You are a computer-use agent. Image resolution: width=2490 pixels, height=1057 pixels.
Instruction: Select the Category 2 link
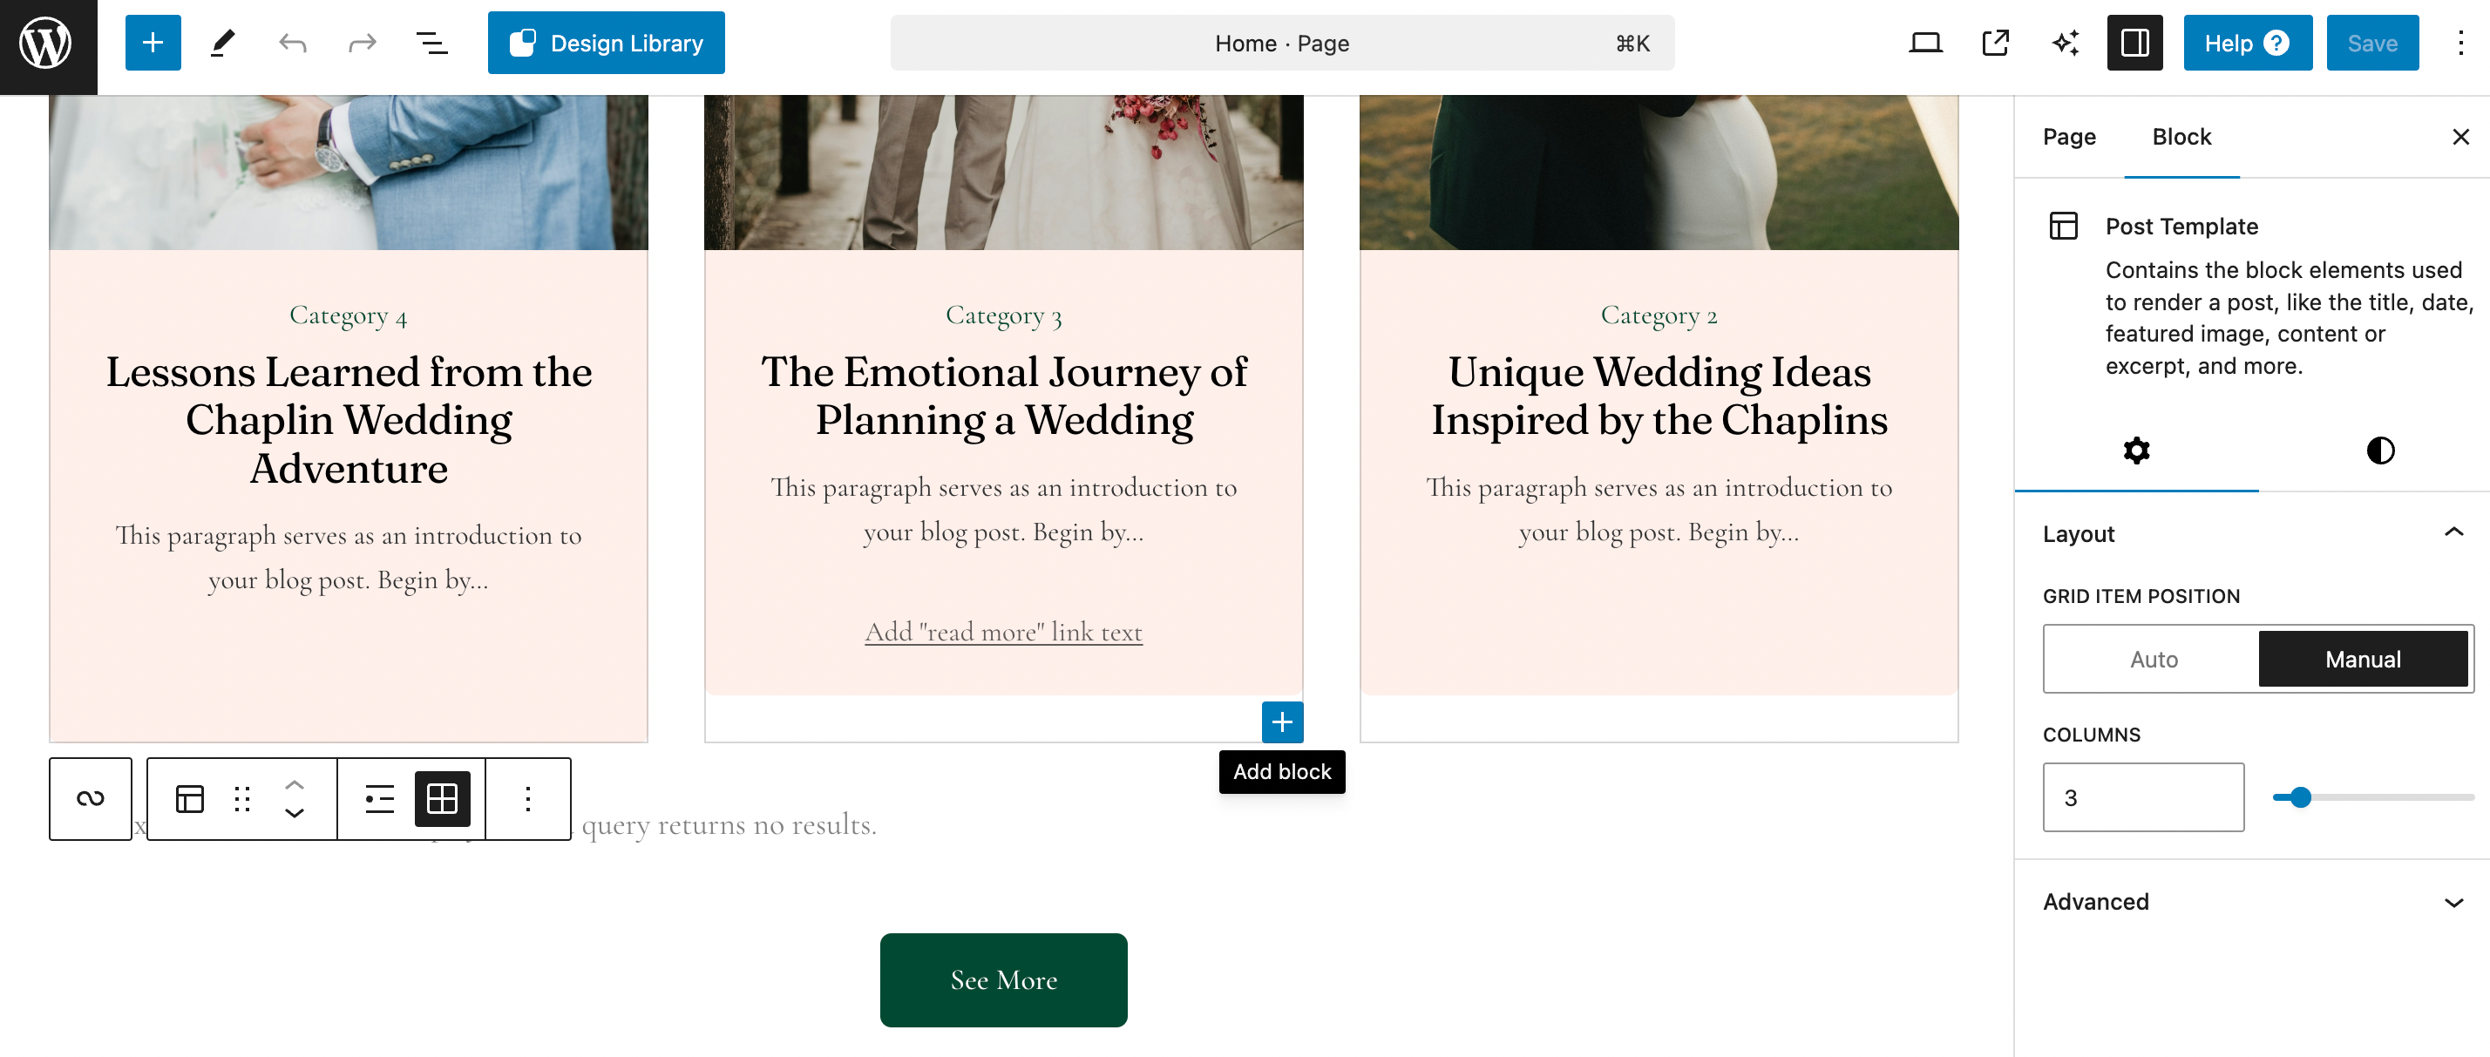(x=1659, y=315)
